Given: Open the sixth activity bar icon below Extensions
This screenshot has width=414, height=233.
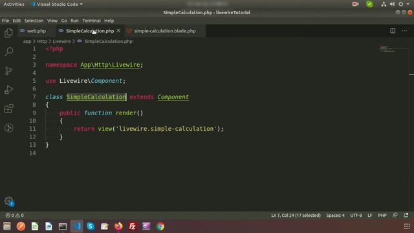Looking at the screenshot, I should (8, 128).
